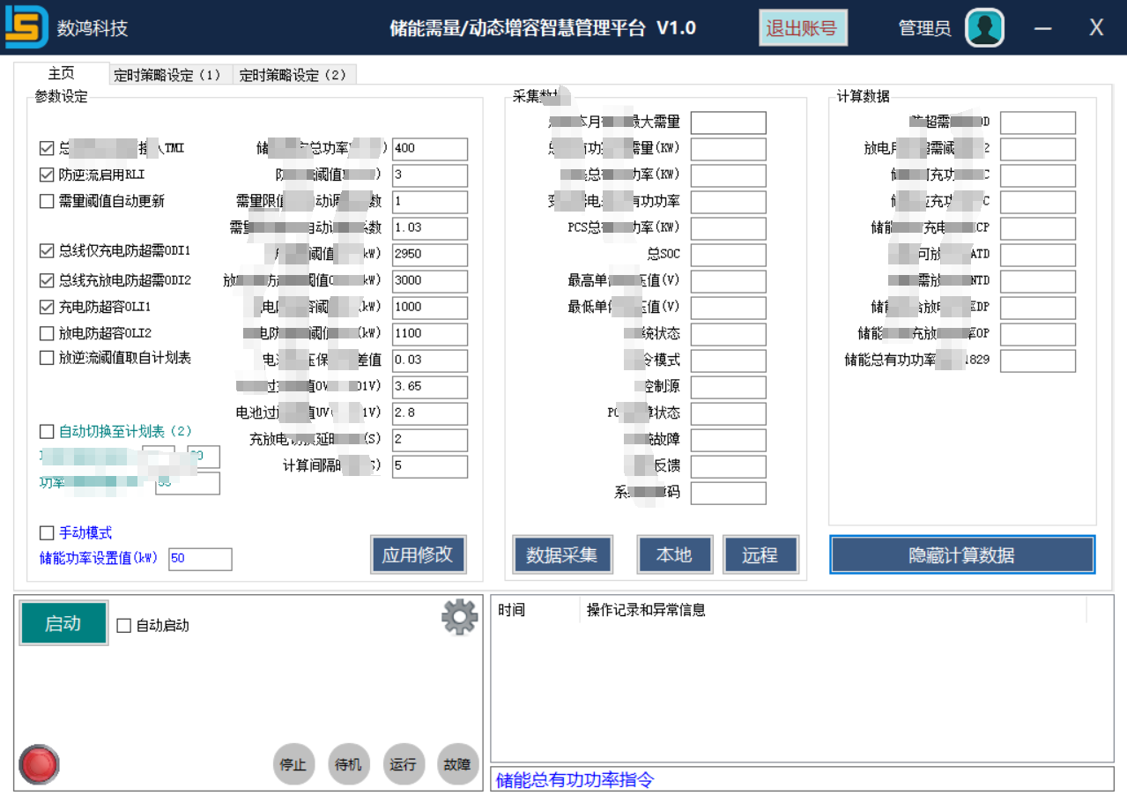Click the 退出账号 logout button
The height and width of the screenshot is (803, 1127).
coord(802,27)
